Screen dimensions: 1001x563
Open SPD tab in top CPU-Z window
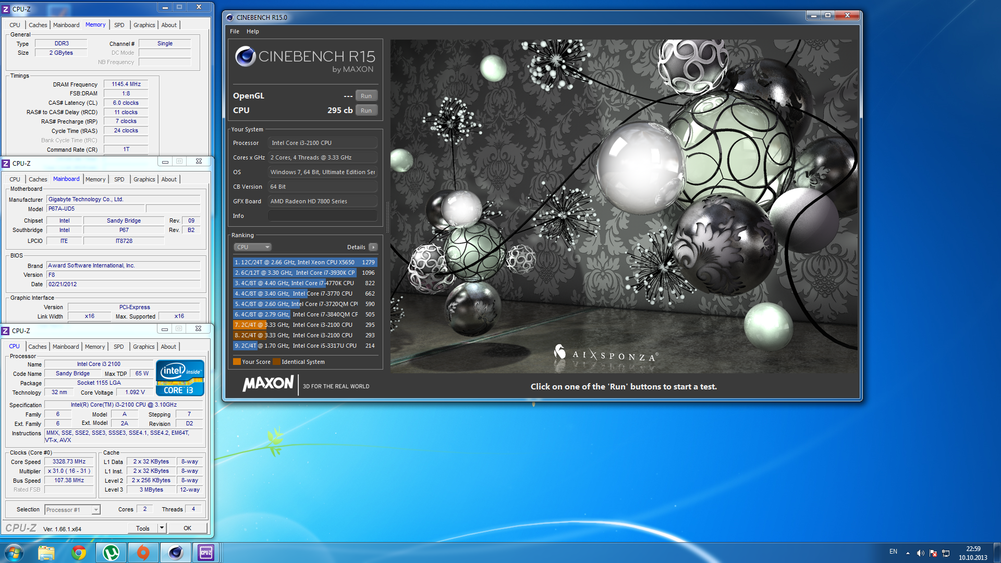coord(119,25)
